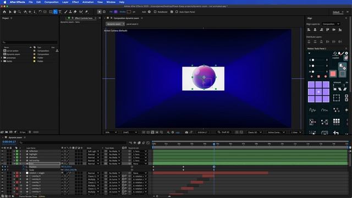Click the Align Horizontal Center icon
352x198 pixels.
315,30
